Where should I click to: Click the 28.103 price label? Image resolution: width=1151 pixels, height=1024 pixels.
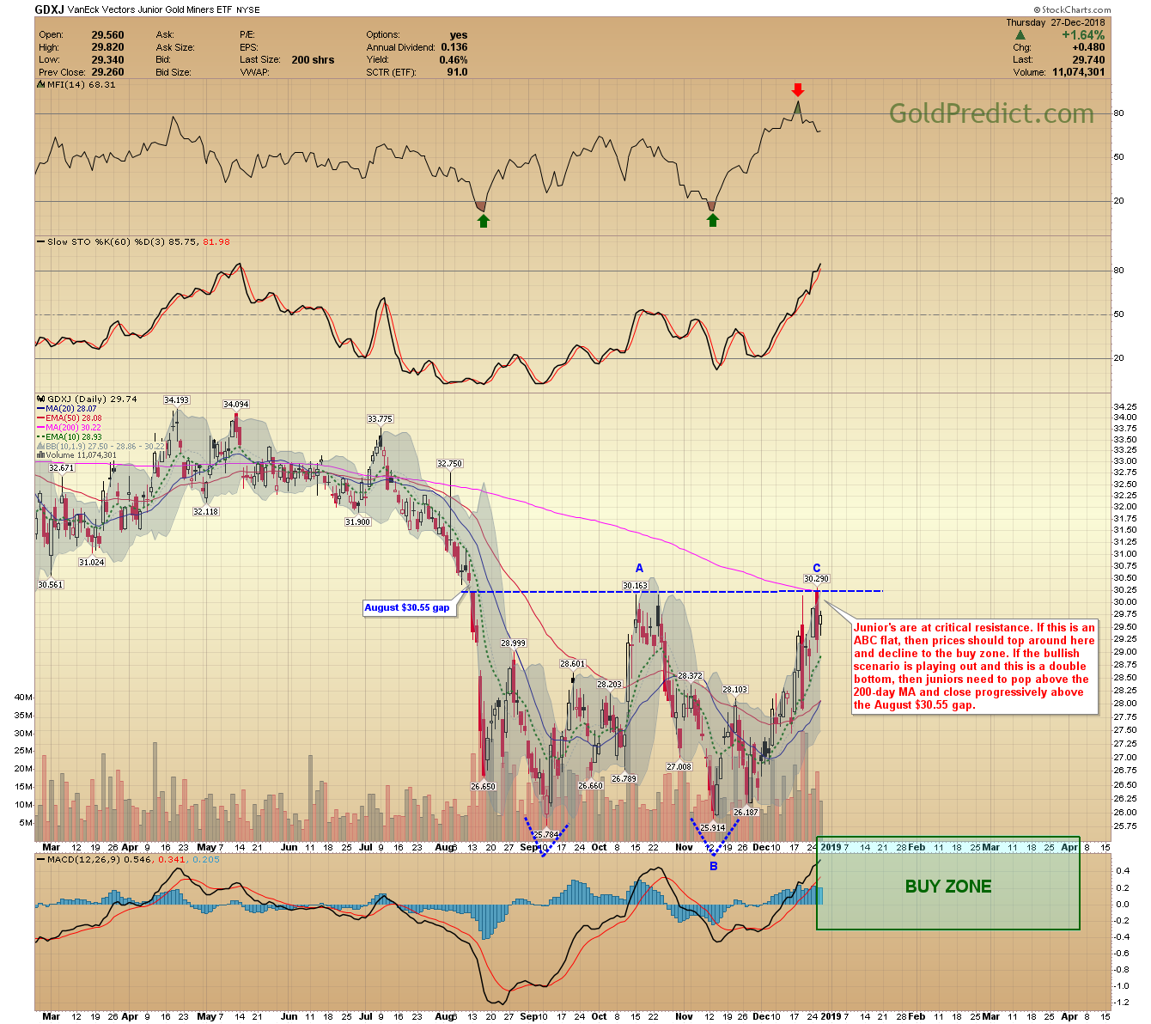(x=734, y=690)
